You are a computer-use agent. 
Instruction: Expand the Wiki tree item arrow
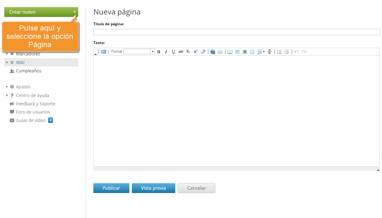coord(7,62)
